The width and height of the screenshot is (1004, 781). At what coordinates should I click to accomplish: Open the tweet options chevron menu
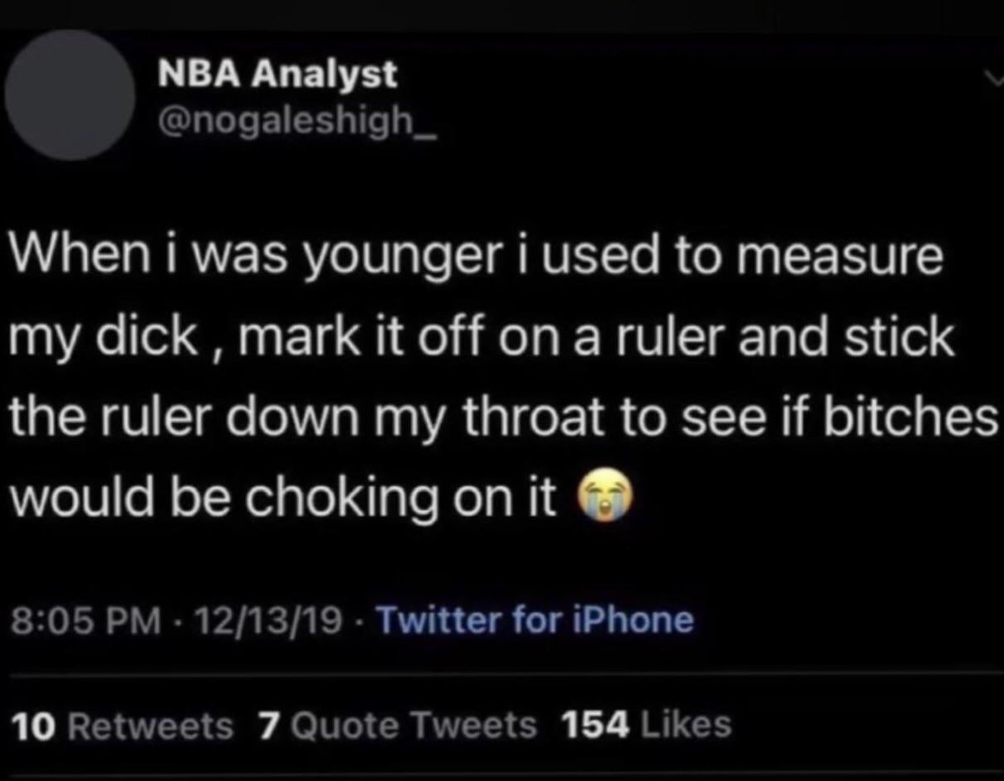click(x=992, y=80)
